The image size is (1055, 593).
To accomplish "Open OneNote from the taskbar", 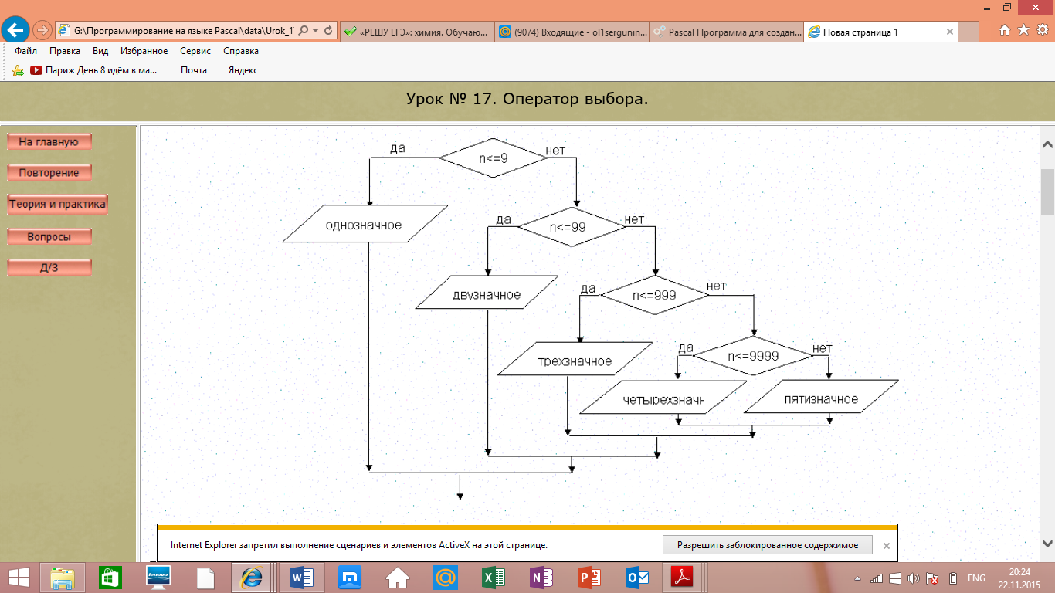I will 541,577.
